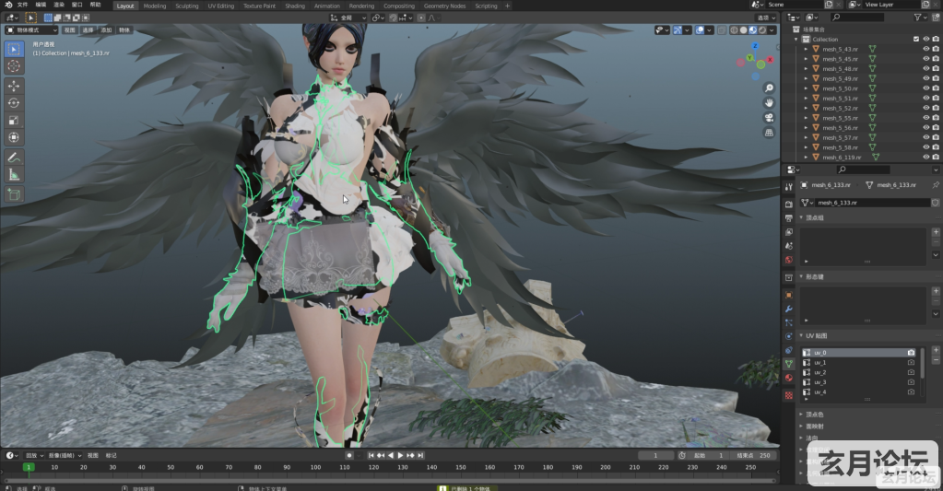The height and width of the screenshot is (491, 943).
Task: Choose the Annotate pencil tool
Action: 14,158
